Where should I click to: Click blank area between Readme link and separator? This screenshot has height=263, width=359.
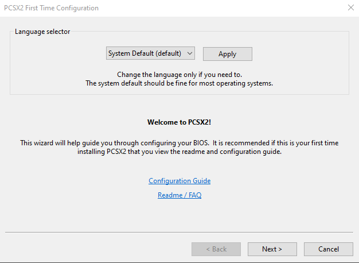(179, 215)
